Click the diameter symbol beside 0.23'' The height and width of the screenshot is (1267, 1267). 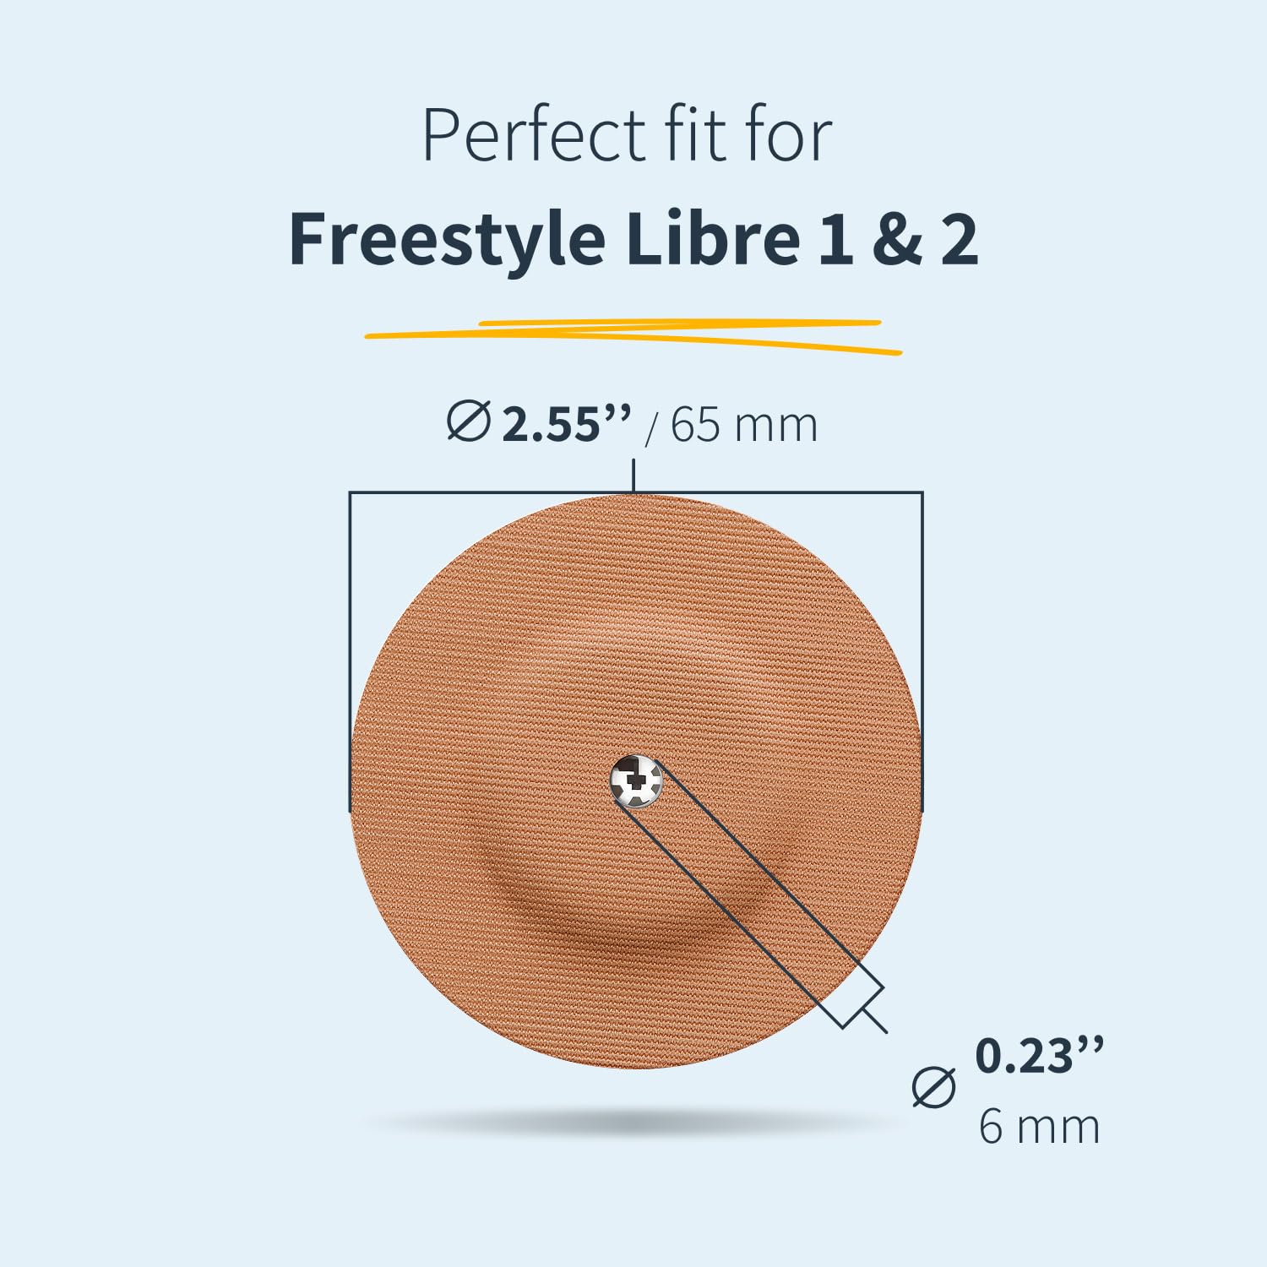point(933,1088)
